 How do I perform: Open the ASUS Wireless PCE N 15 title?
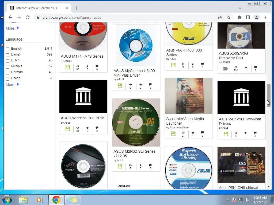[82, 118]
